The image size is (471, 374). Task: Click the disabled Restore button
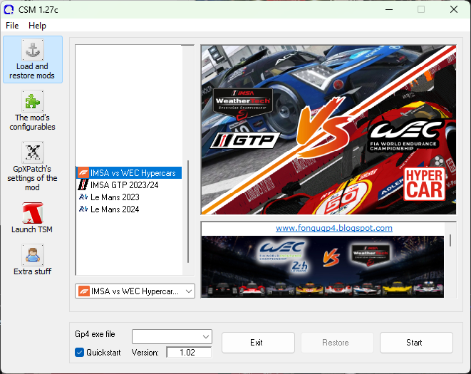coord(337,343)
